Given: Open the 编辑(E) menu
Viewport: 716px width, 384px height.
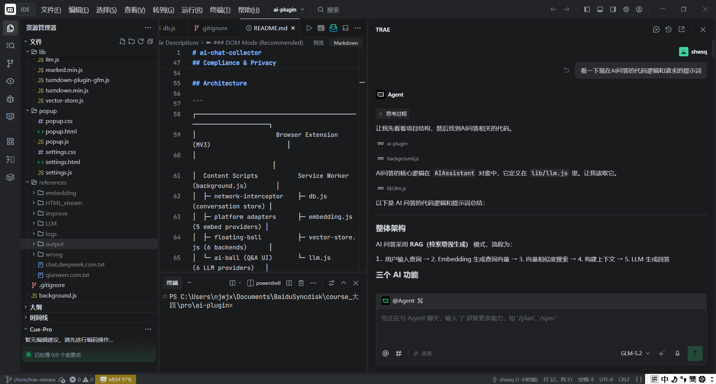Looking at the screenshot, I should tap(79, 10).
